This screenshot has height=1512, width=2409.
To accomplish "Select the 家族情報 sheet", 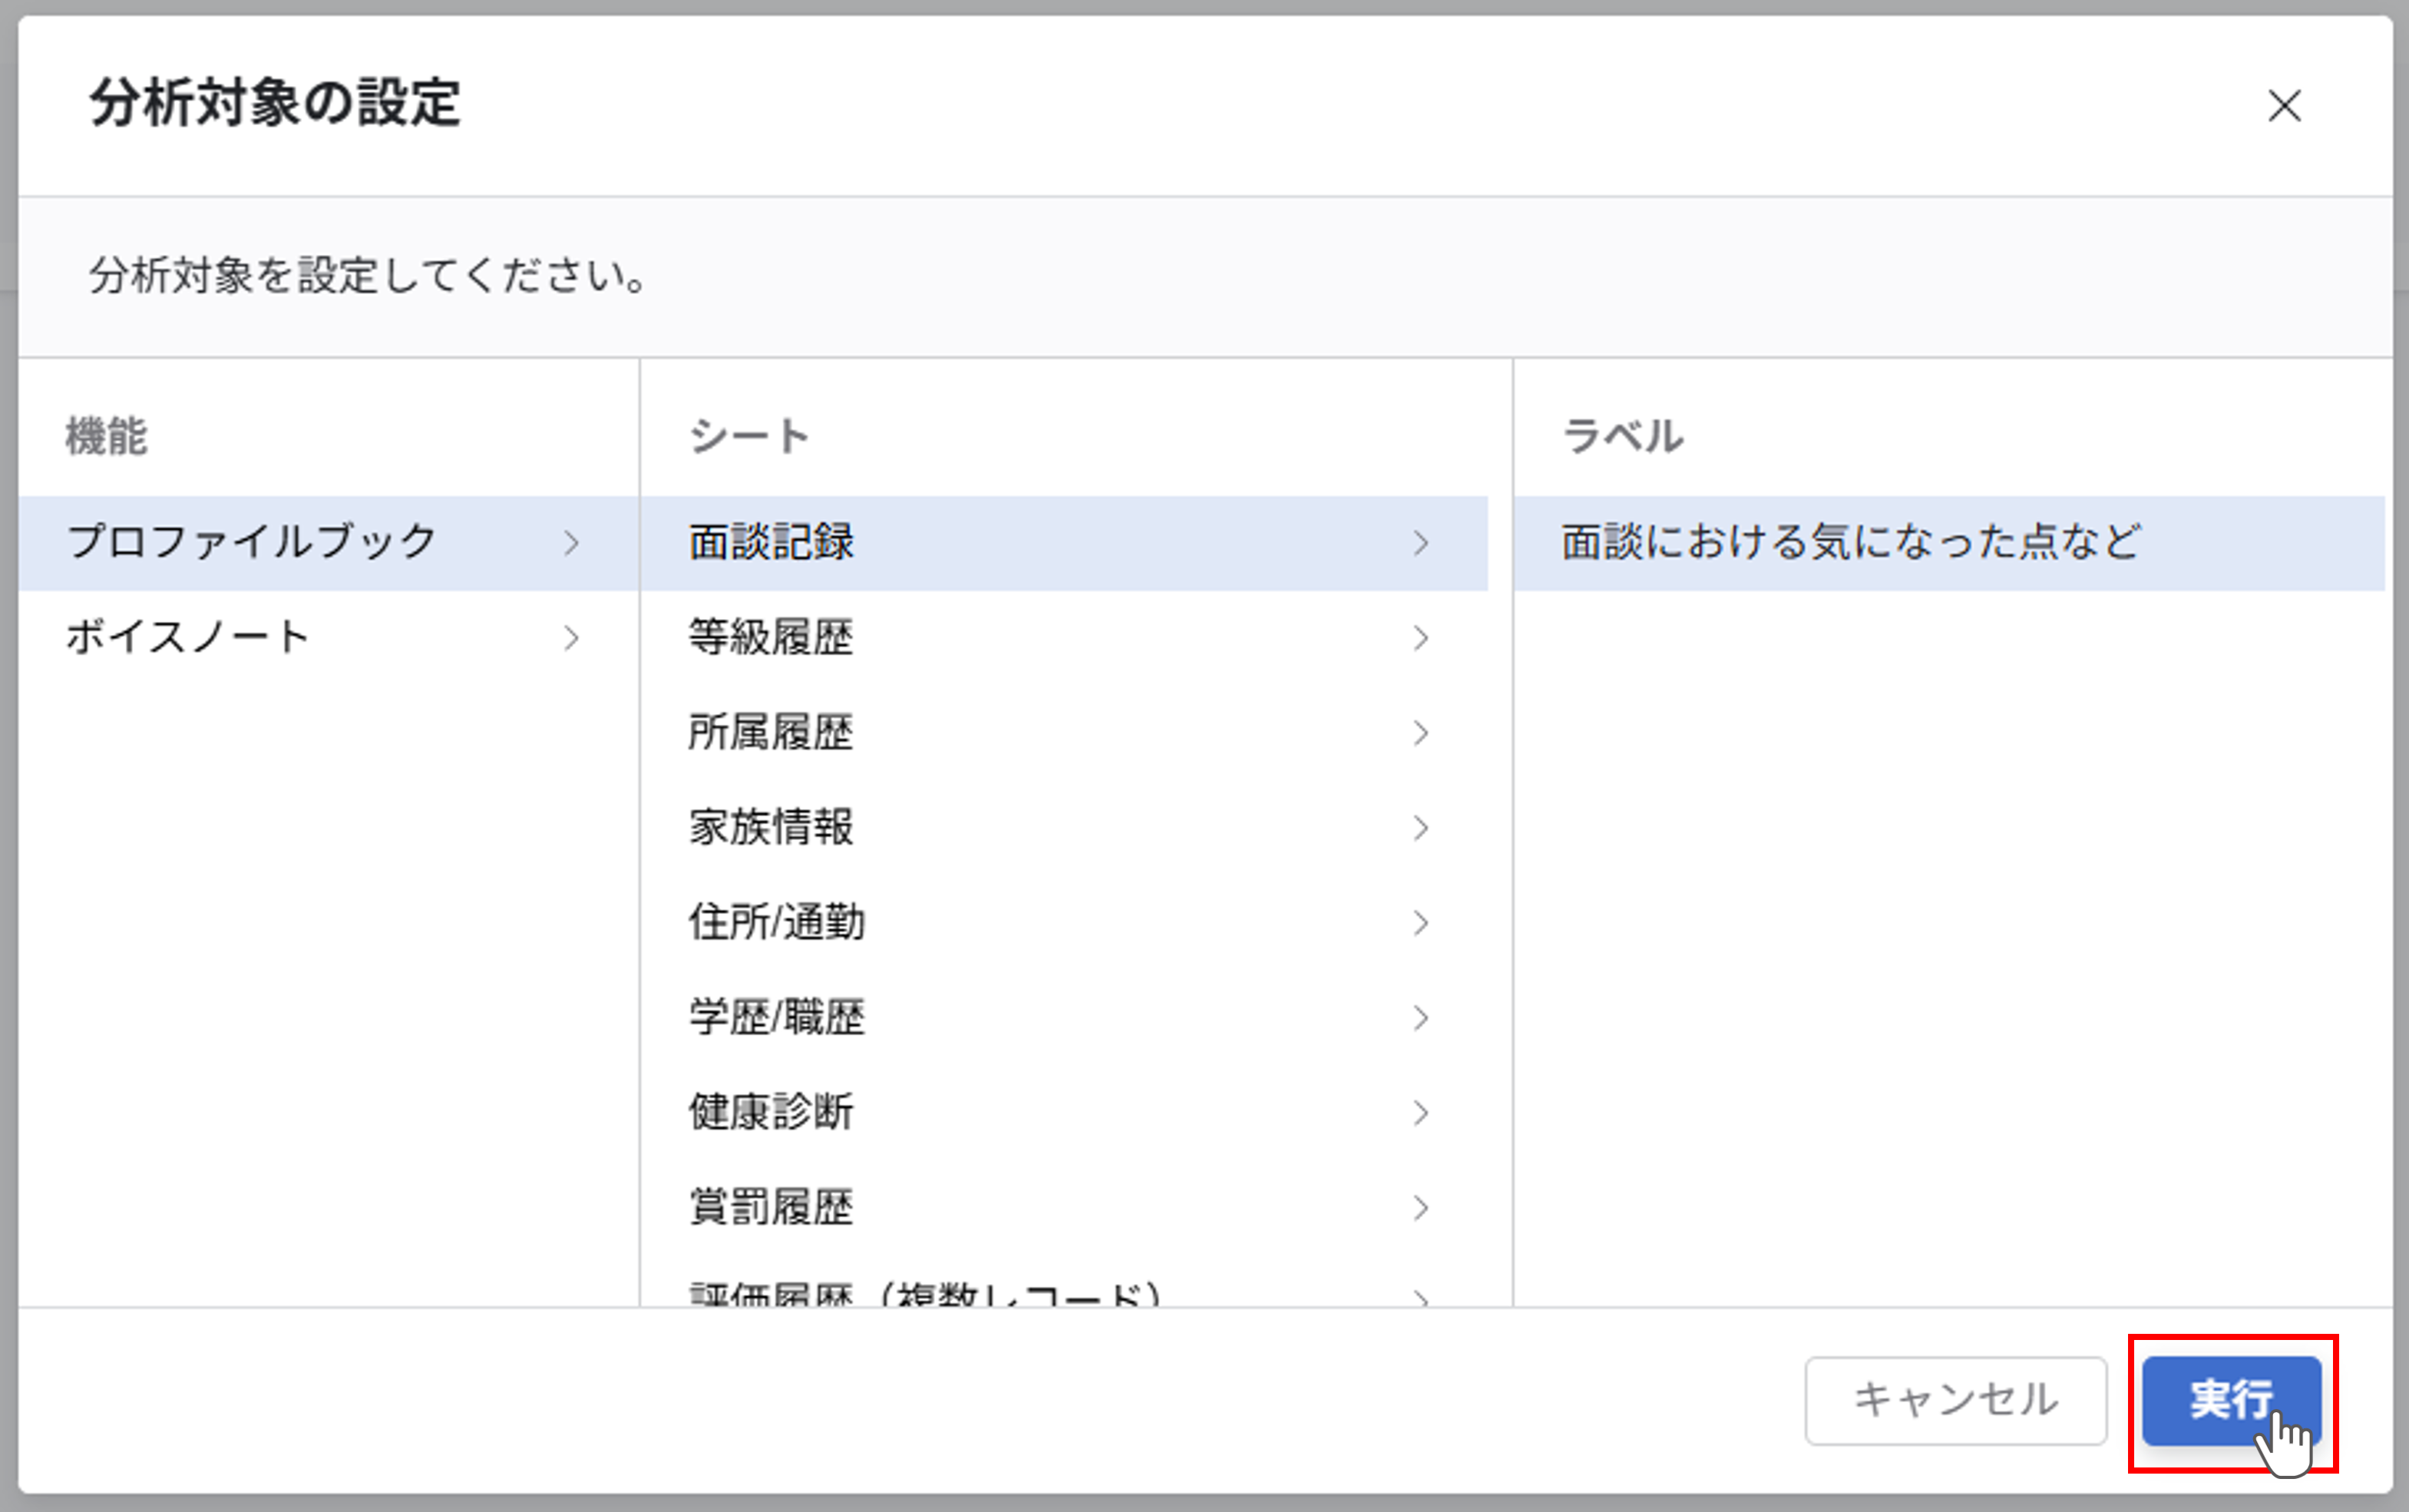I will point(770,827).
